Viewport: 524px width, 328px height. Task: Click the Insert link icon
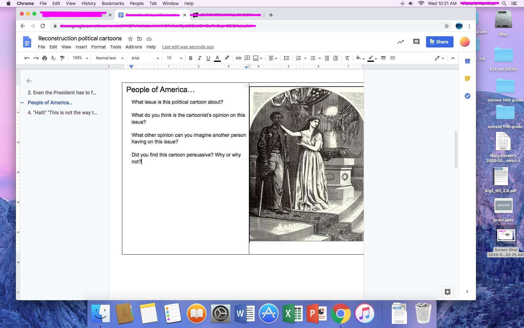[238, 58]
